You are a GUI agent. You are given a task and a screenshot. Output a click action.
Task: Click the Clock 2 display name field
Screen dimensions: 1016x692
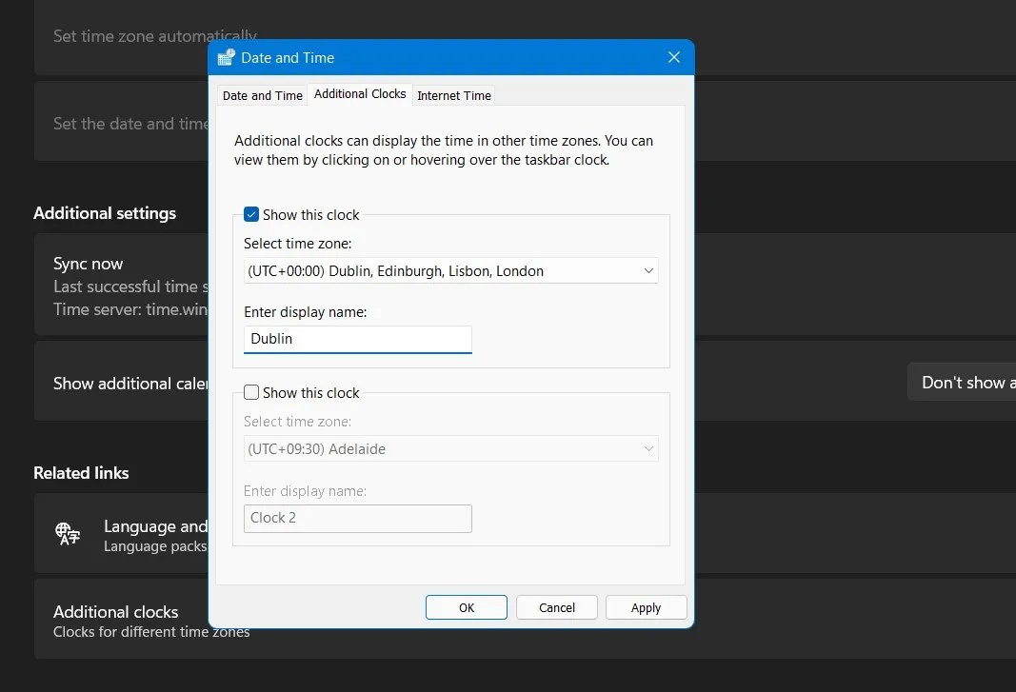[357, 519]
